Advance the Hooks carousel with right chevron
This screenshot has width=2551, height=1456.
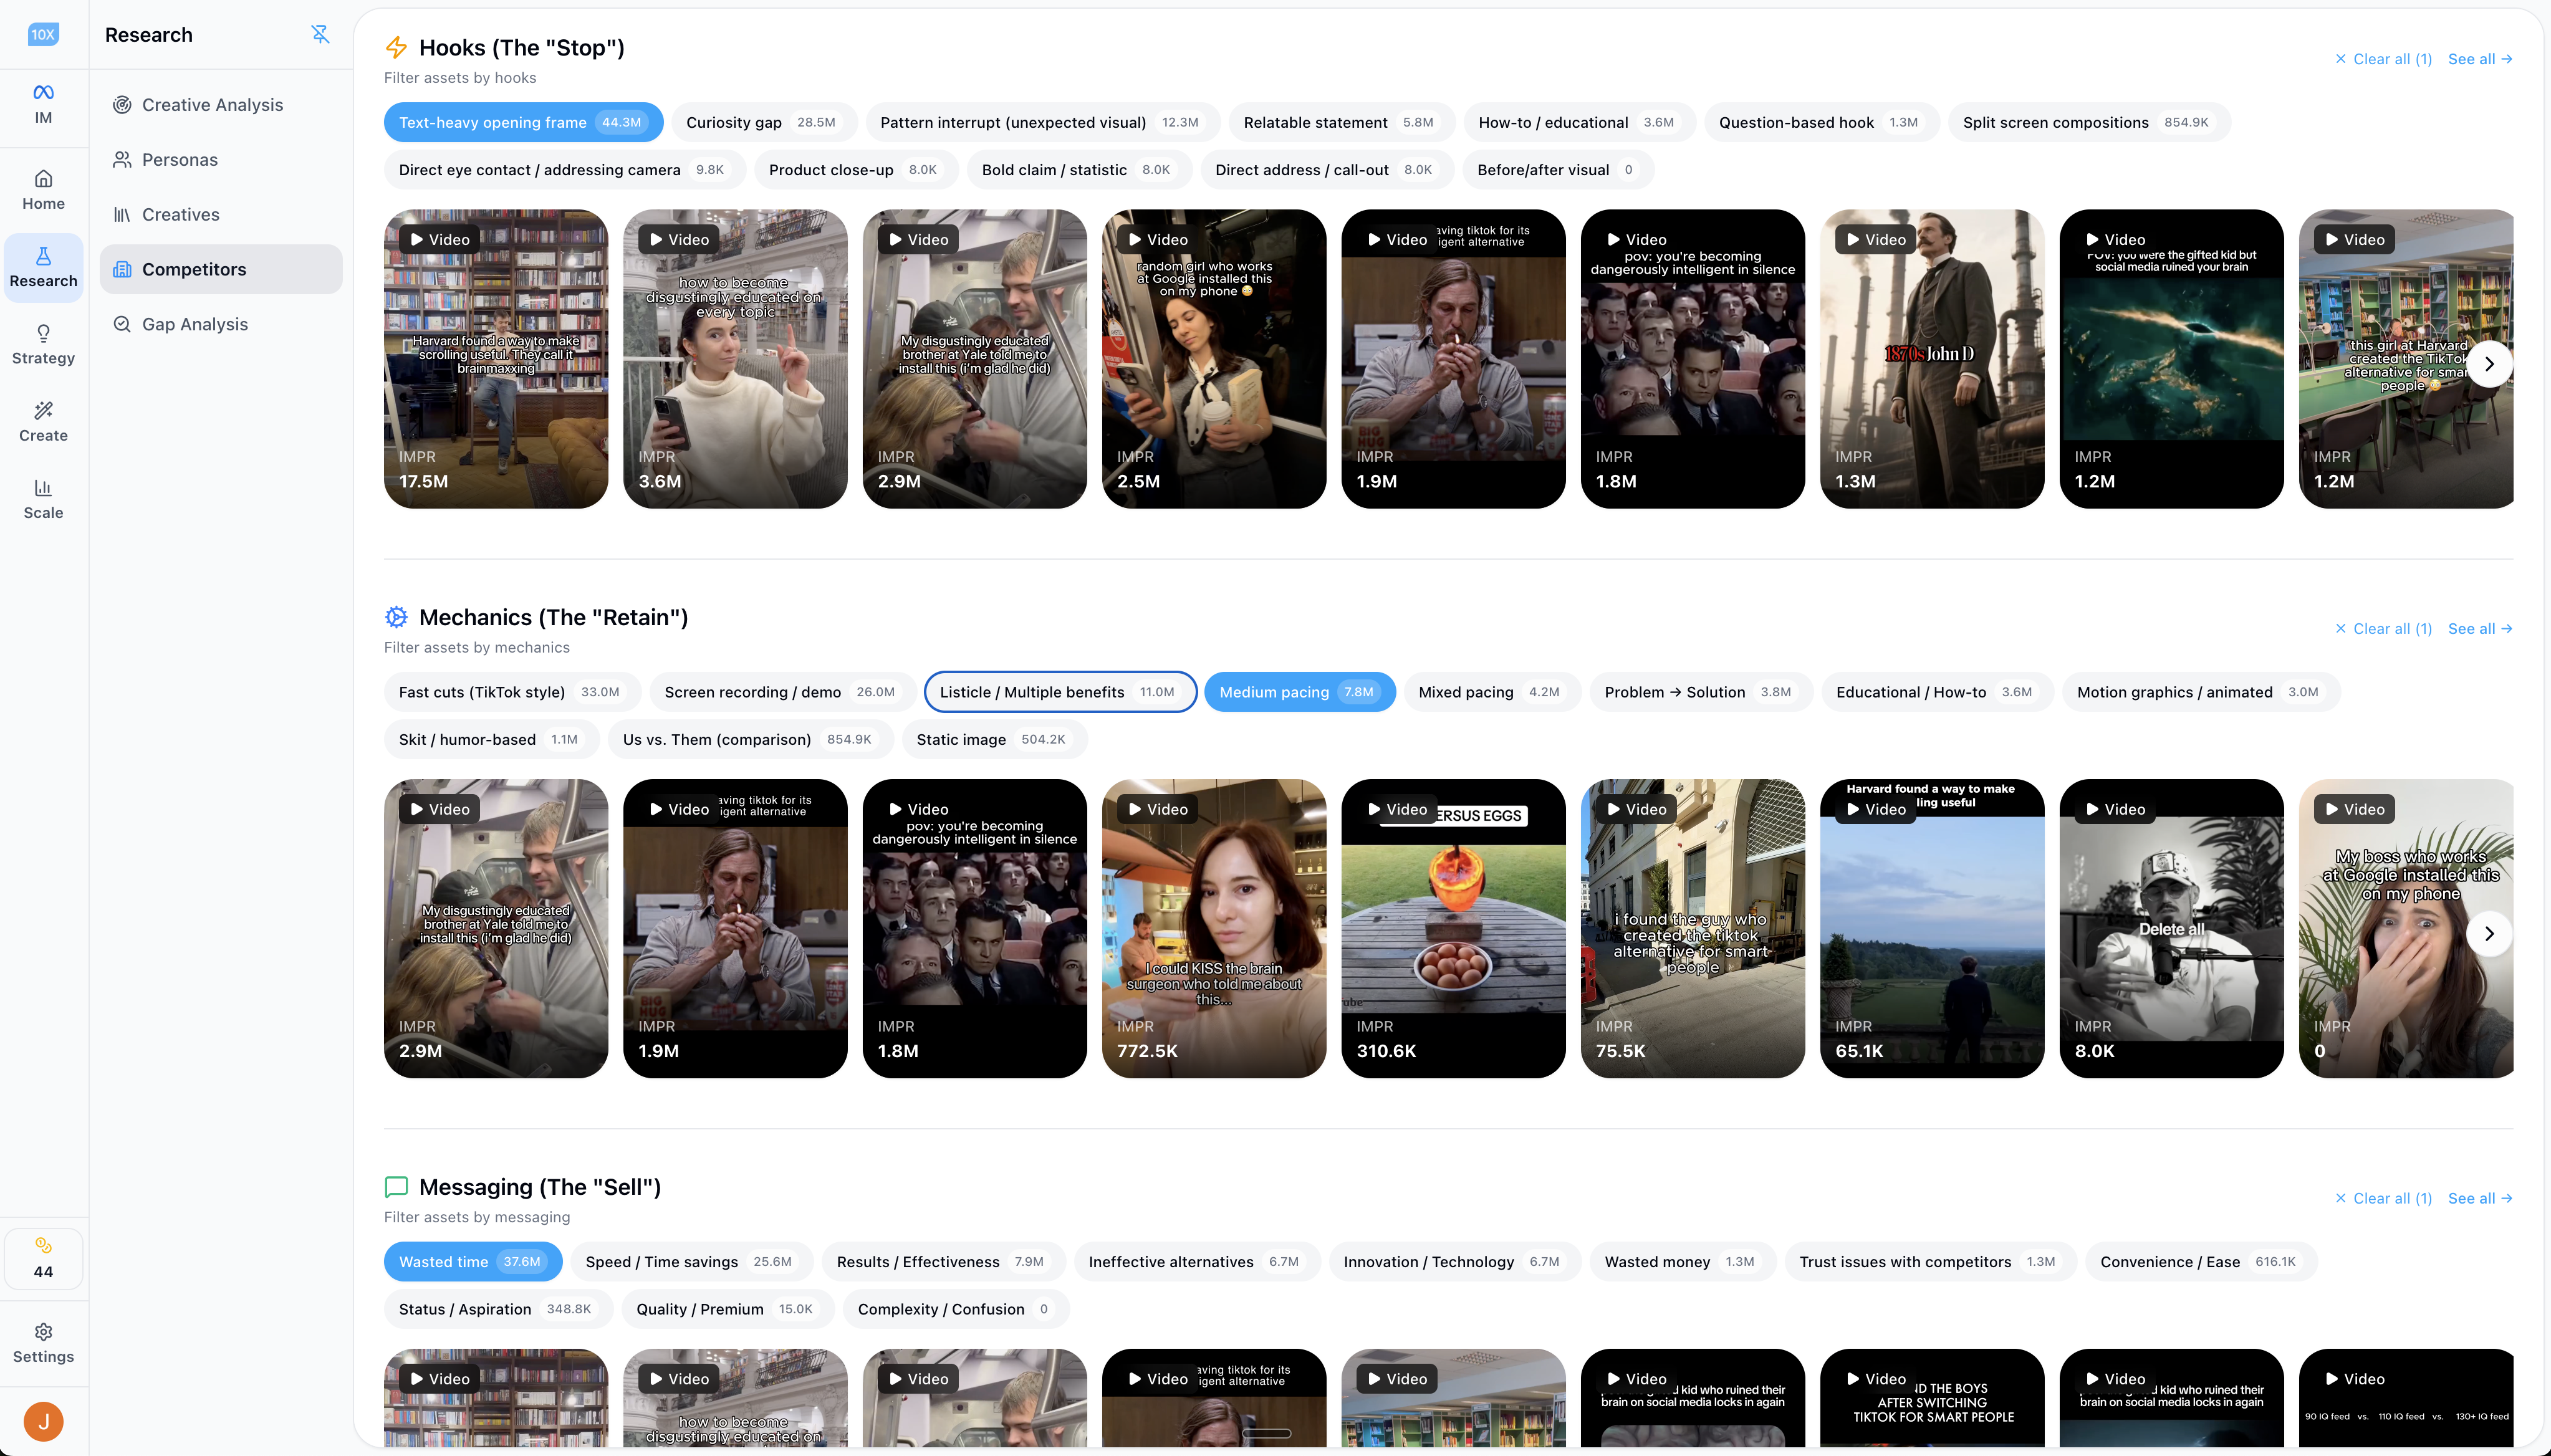pos(2489,363)
